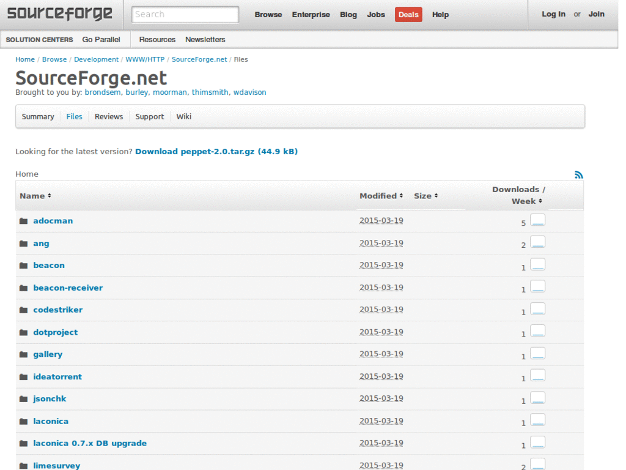The image size is (626, 470).
Task: Open adocman downloads stats chart icon
Action: (x=537, y=220)
